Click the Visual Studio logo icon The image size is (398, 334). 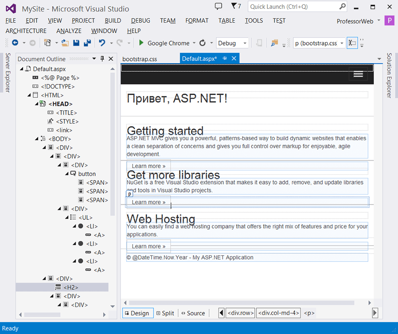[x=11, y=9]
